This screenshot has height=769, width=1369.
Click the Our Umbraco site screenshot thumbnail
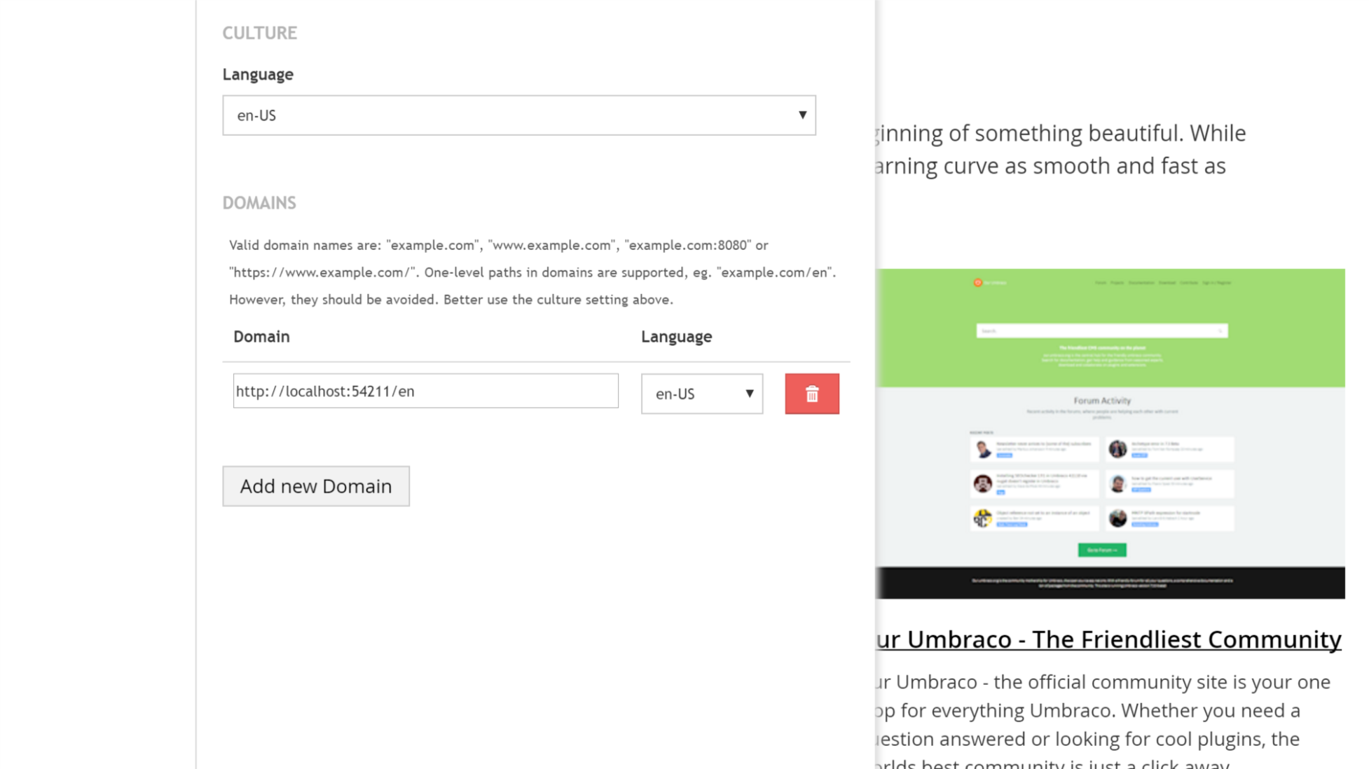[1110, 434]
